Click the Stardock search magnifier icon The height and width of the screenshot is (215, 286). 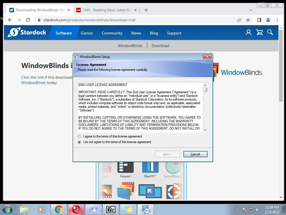[x=270, y=32]
